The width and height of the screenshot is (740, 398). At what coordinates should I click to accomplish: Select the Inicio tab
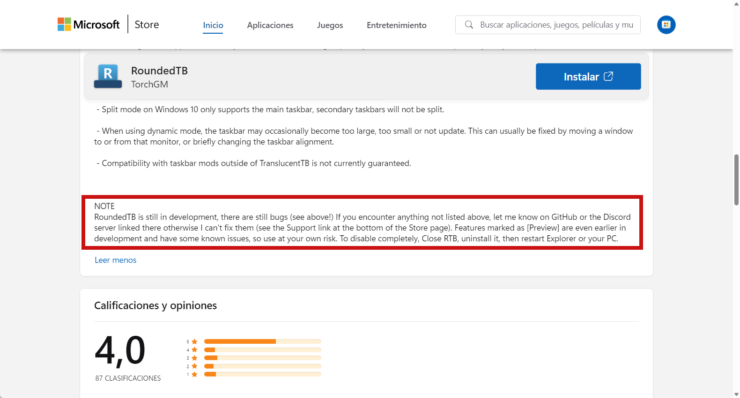click(x=213, y=25)
